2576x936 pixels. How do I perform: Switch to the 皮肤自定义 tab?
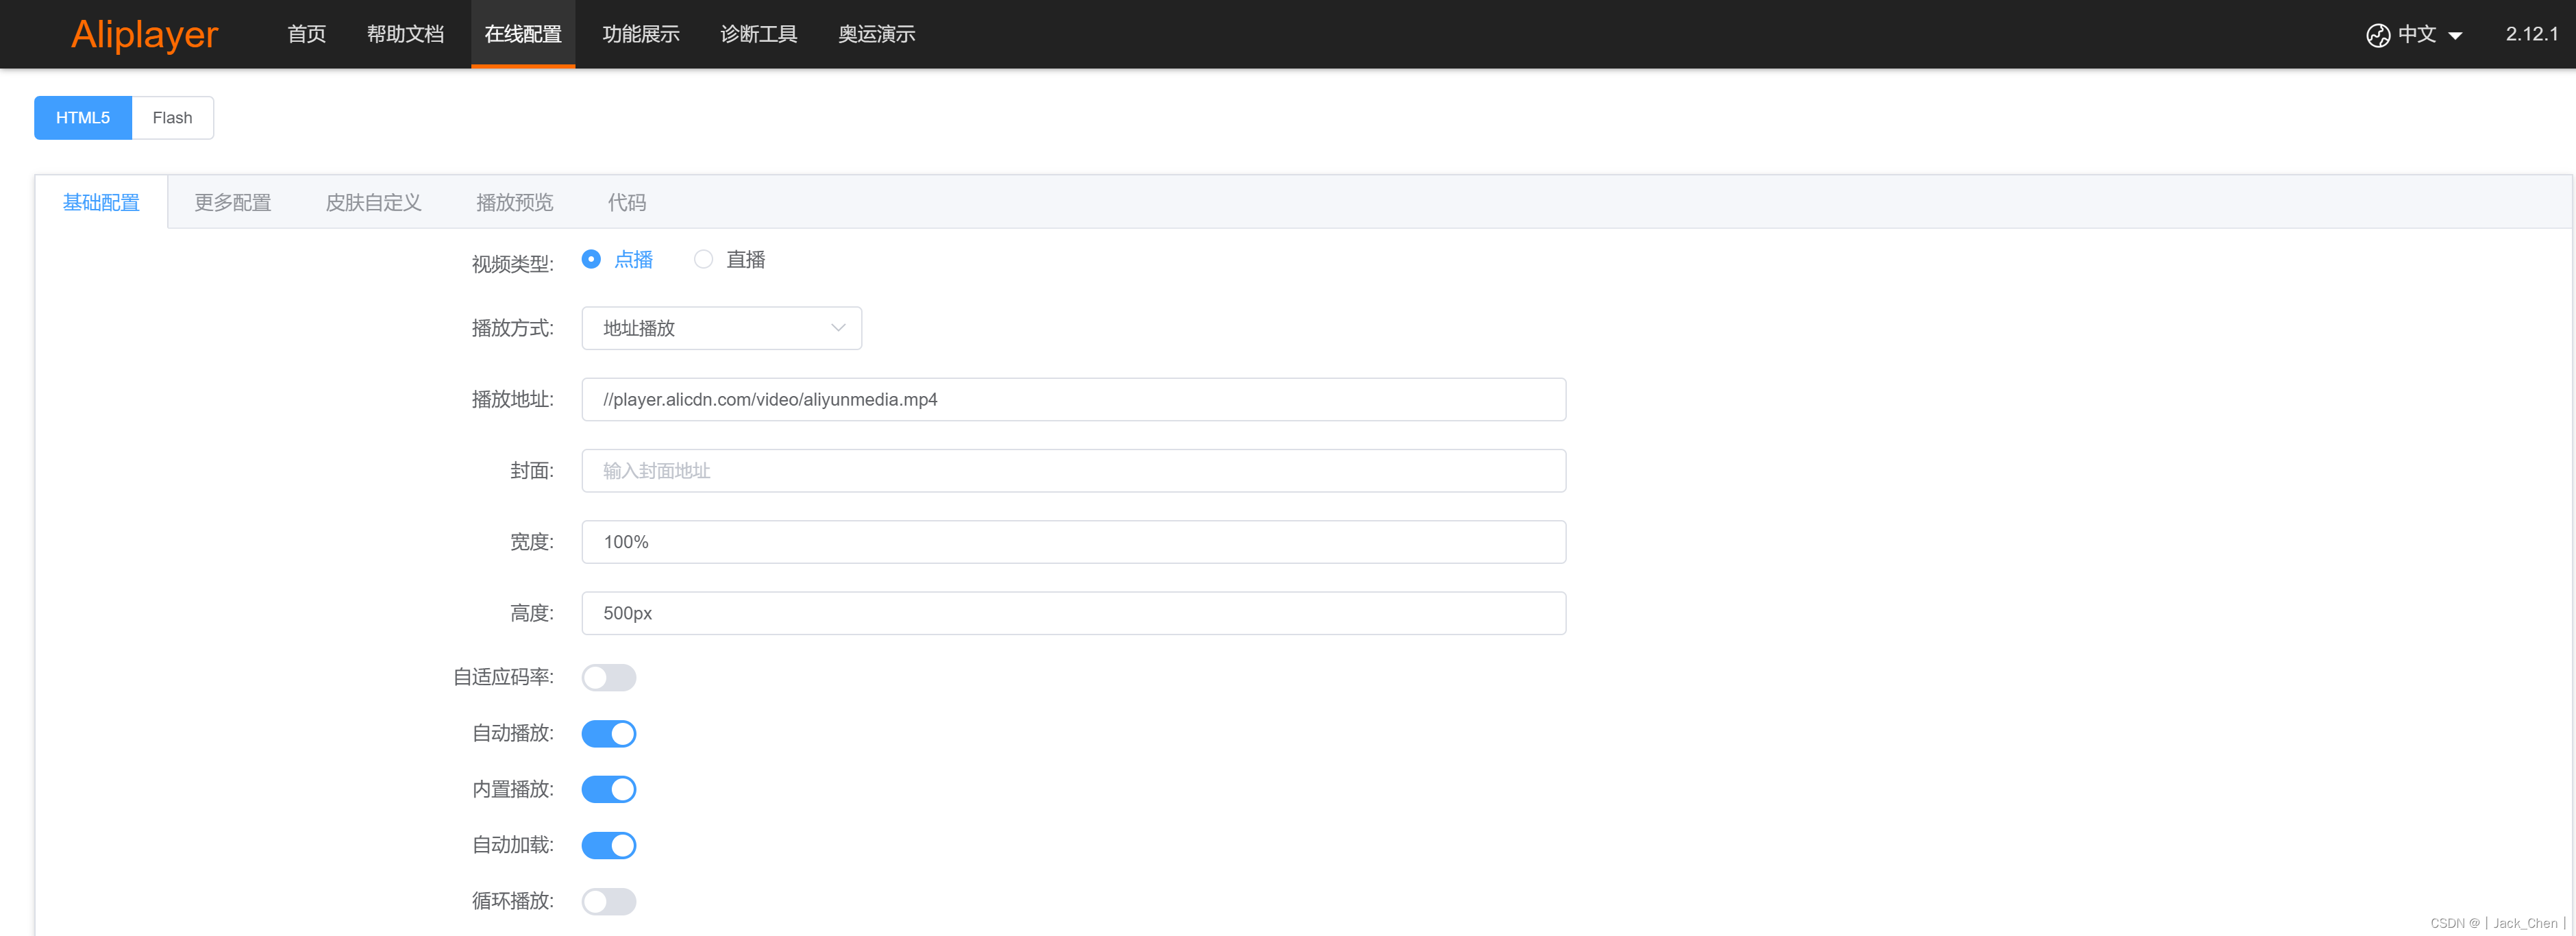374,203
